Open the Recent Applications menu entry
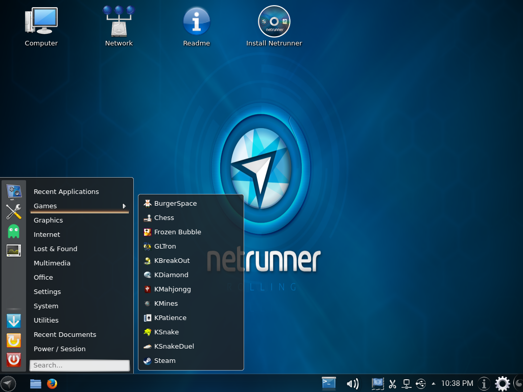523x392 pixels. tap(79, 192)
